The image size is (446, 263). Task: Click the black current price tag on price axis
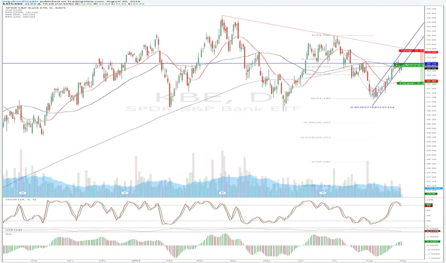(x=432, y=68)
